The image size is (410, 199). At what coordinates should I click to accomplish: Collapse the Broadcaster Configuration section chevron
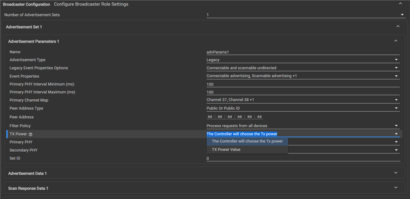(x=400, y=3)
